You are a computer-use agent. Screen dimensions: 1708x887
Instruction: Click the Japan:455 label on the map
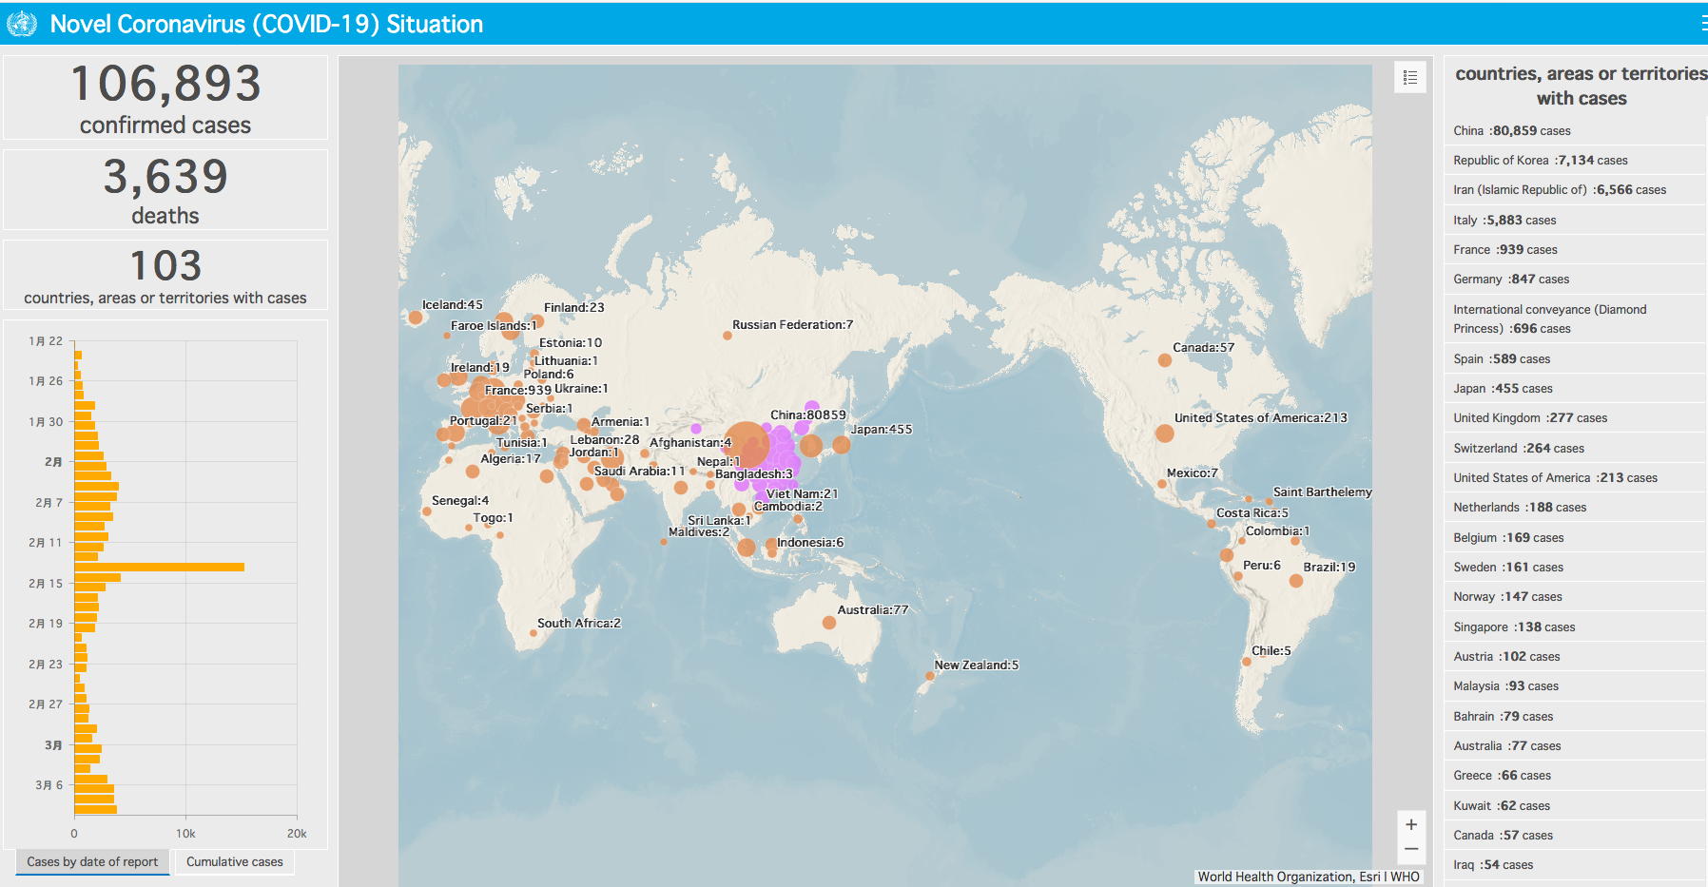point(881,430)
